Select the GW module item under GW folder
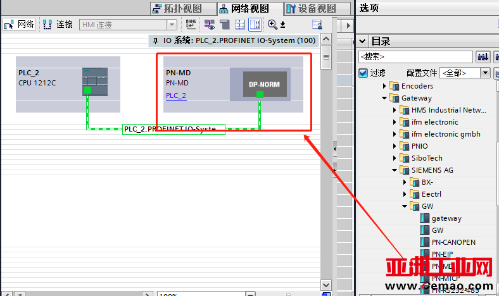 click(438, 230)
